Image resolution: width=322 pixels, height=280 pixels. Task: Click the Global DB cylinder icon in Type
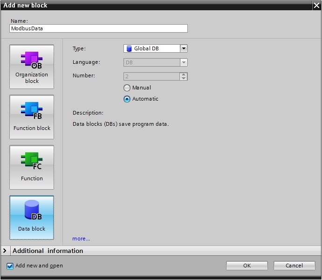click(x=129, y=48)
